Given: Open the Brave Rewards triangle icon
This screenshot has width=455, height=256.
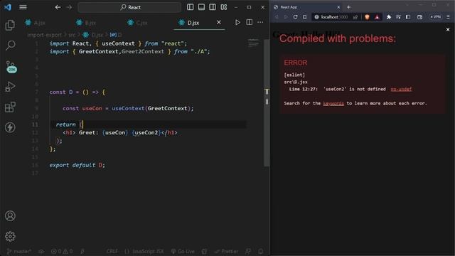Looking at the screenshot, I should coord(377,17).
